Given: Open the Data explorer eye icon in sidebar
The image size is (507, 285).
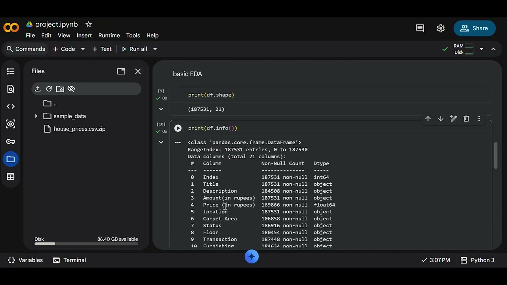Looking at the screenshot, I should pyautogui.click(x=11, y=124).
